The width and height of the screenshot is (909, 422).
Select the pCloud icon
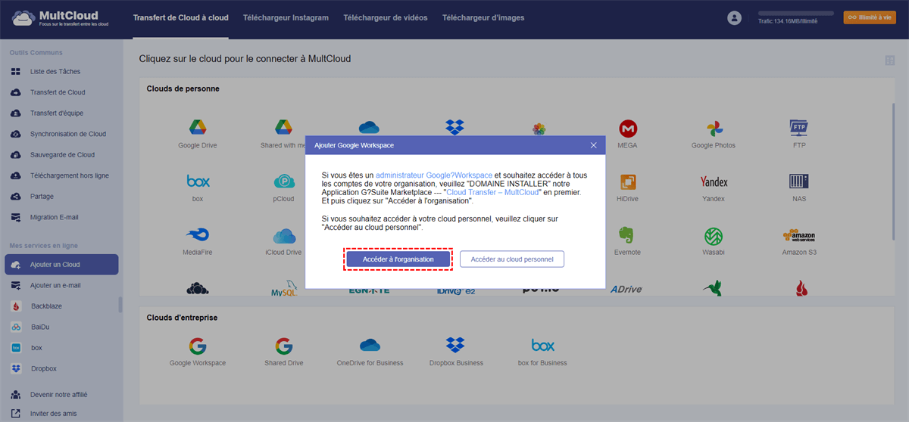[284, 182]
